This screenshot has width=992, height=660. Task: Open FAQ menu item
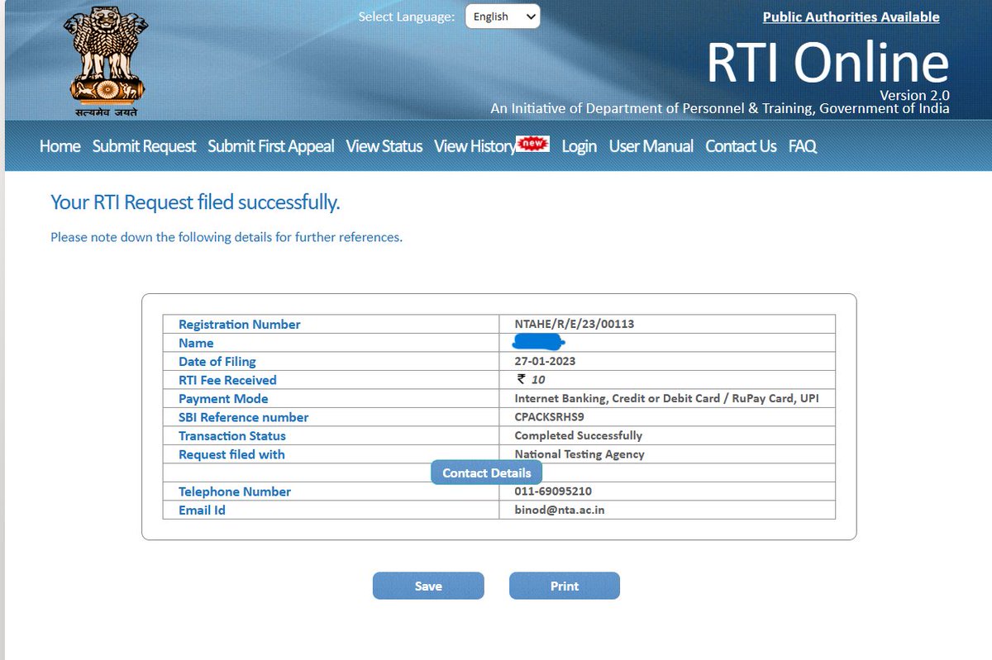click(803, 146)
